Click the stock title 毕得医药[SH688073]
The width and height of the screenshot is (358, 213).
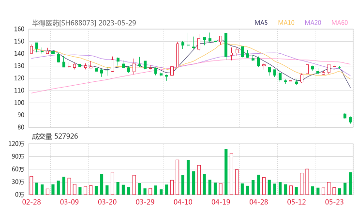tap(64, 23)
